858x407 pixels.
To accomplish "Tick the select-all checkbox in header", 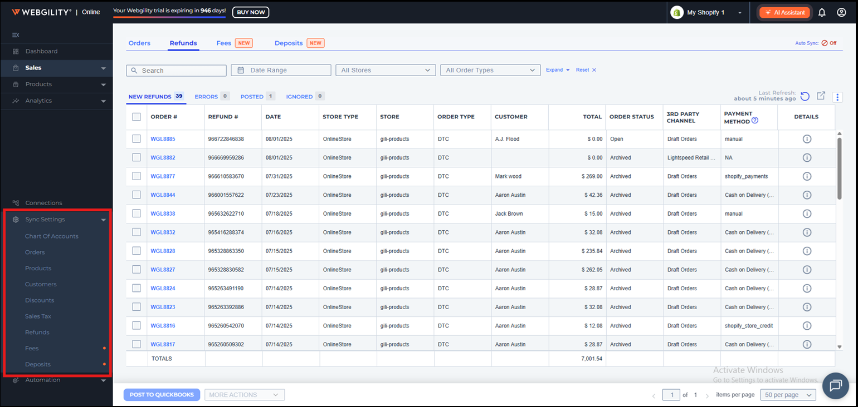I will click(x=136, y=117).
